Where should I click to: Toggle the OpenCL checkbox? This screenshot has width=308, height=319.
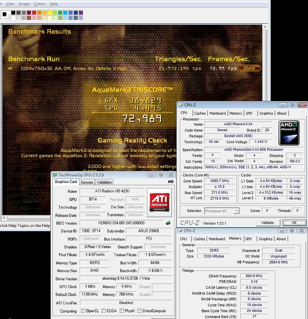tap(83, 311)
